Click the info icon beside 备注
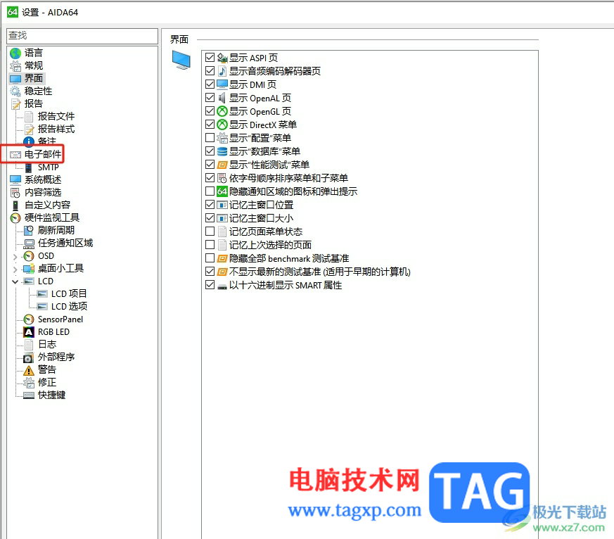614x539 pixels. 29,141
